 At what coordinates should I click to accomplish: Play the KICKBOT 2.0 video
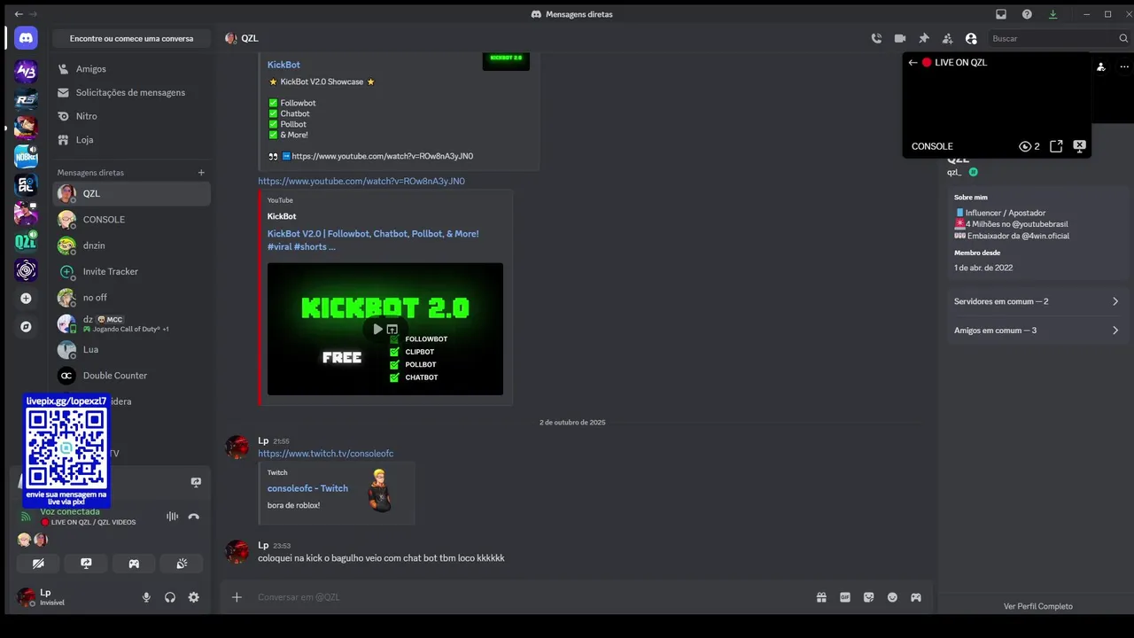point(377,329)
